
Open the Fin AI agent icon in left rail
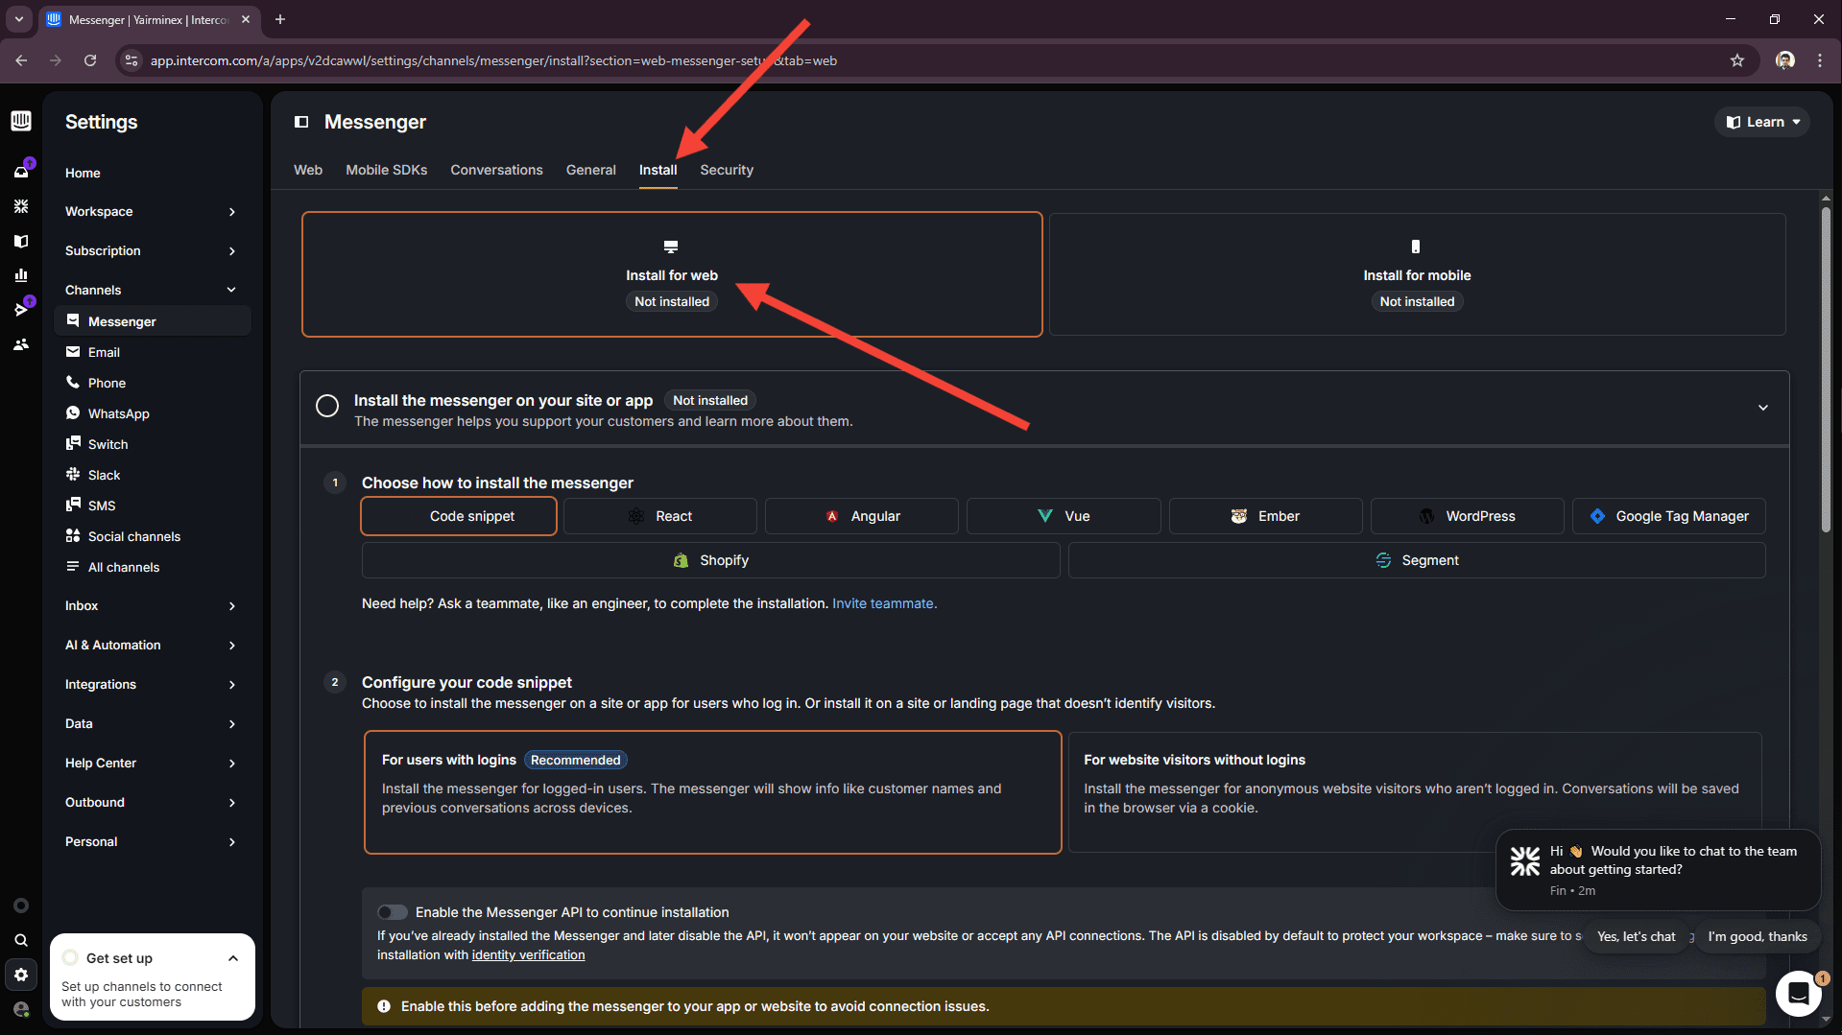[21, 206]
